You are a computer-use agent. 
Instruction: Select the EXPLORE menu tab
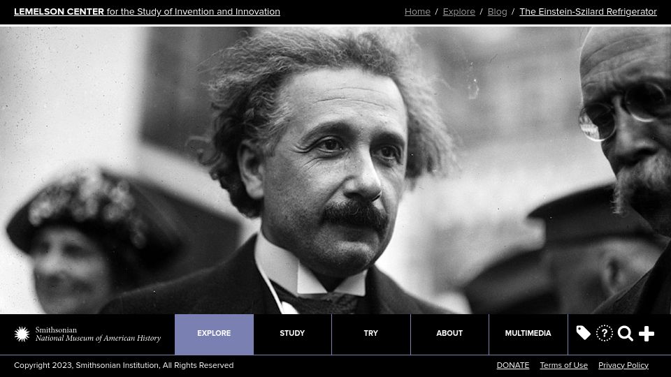(214, 334)
